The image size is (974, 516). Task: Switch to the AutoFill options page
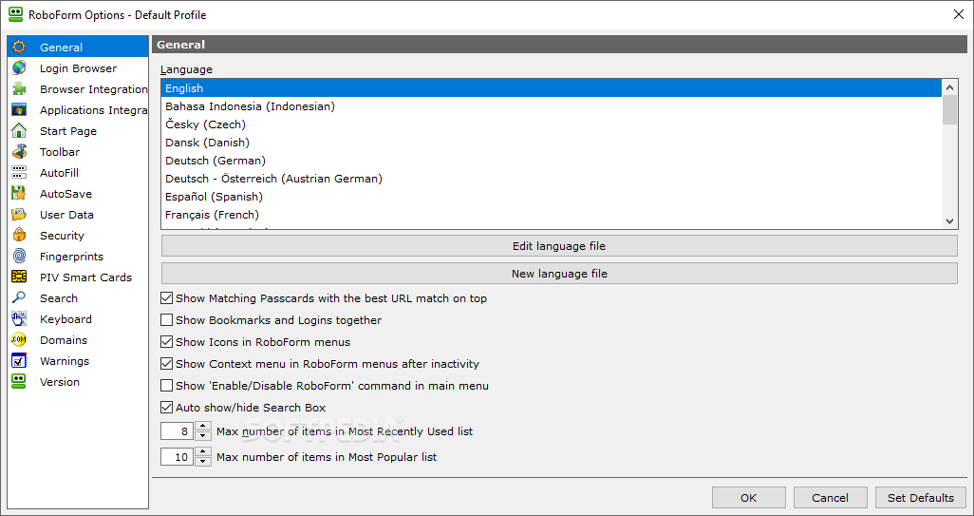[78, 173]
